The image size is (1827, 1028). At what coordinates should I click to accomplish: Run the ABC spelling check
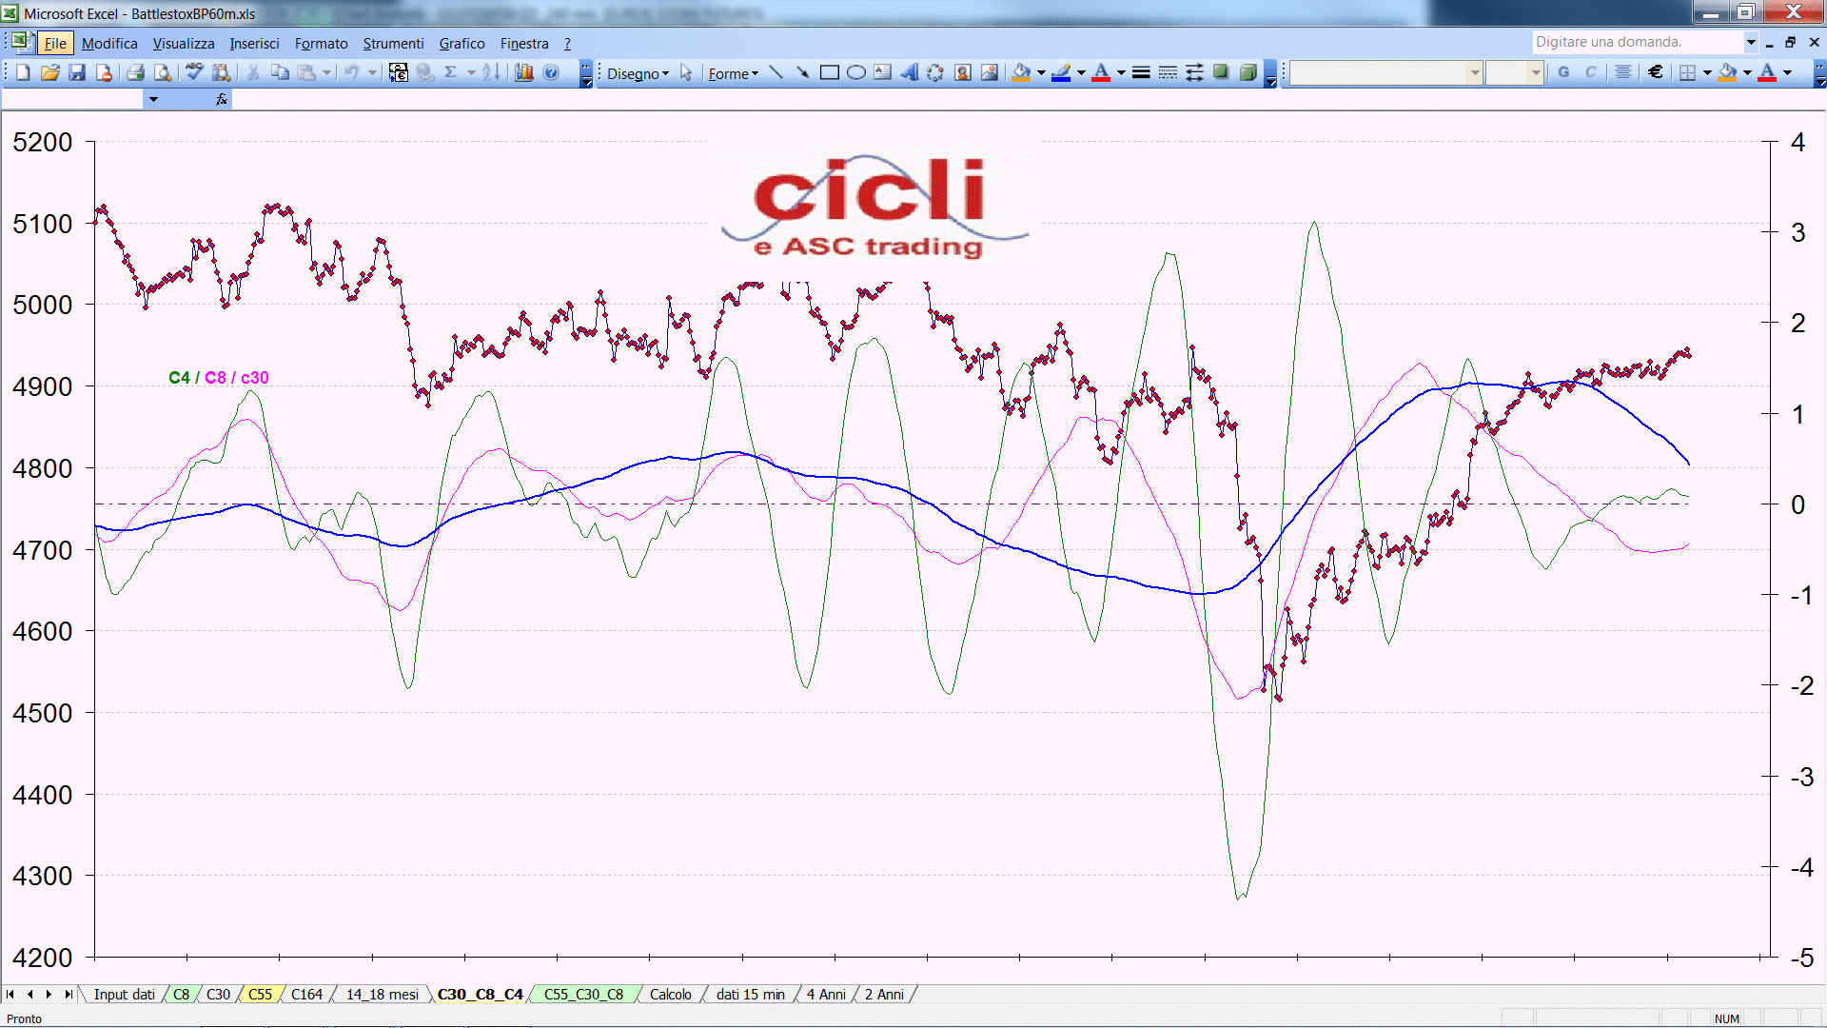tap(194, 72)
